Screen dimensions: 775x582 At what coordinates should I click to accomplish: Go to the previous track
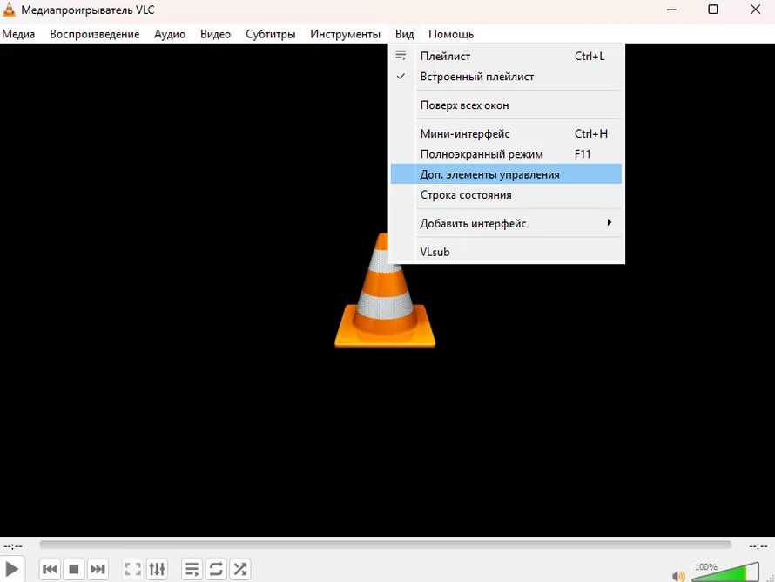(x=50, y=569)
